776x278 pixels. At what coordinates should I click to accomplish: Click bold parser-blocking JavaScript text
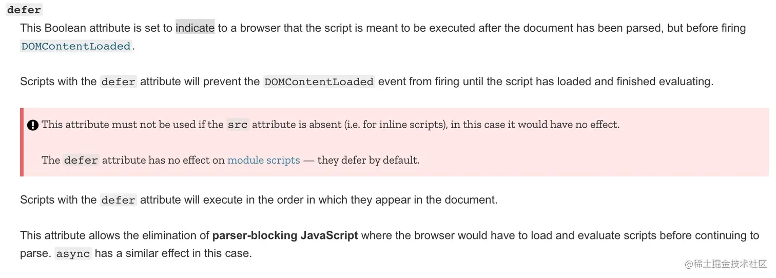[x=285, y=235]
